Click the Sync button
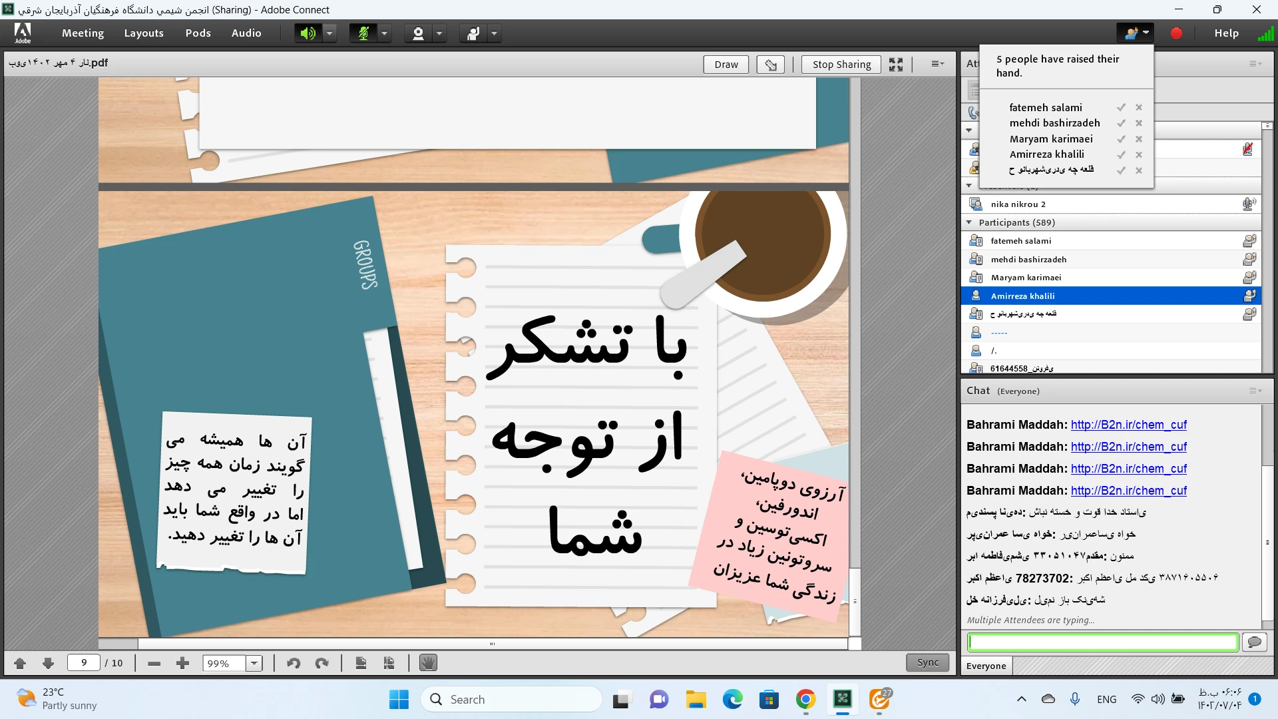Viewport: 1278px width, 719px height. (x=927, y=662)
